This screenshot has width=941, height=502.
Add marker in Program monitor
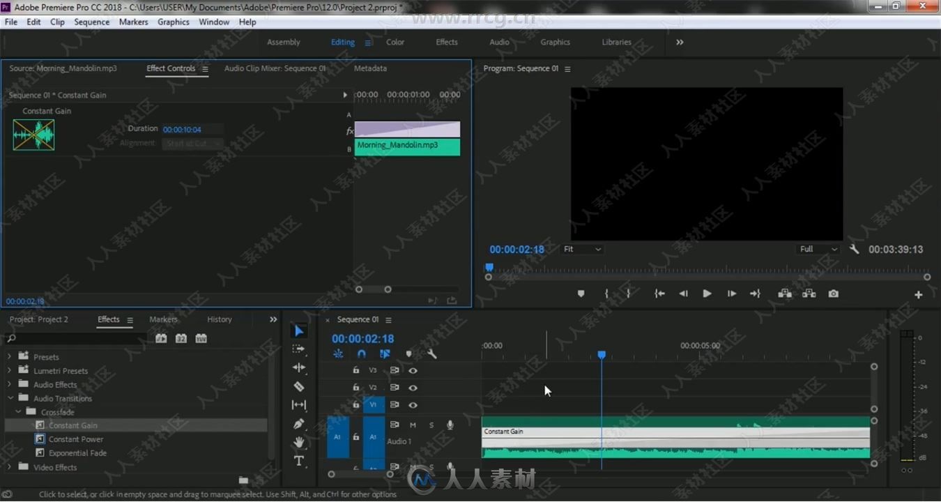581,294
